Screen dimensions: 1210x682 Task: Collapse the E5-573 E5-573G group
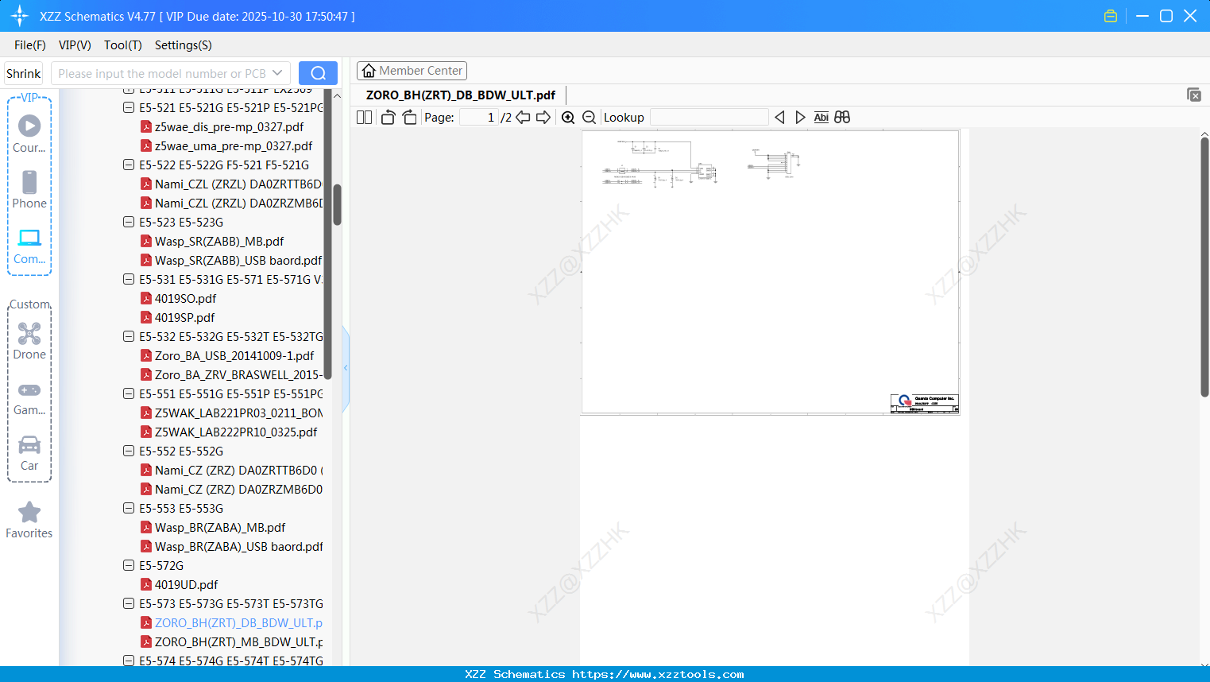pyautogui.click(x=129, y=603)
